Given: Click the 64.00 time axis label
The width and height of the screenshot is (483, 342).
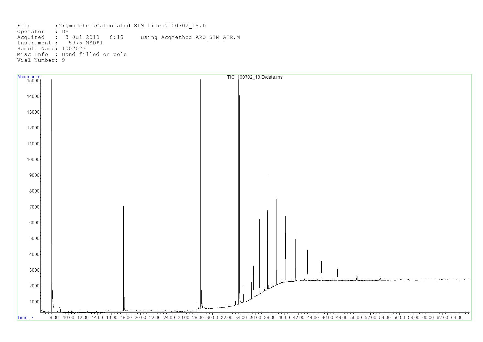Looking at the screenshot, I should coord(457,318).
